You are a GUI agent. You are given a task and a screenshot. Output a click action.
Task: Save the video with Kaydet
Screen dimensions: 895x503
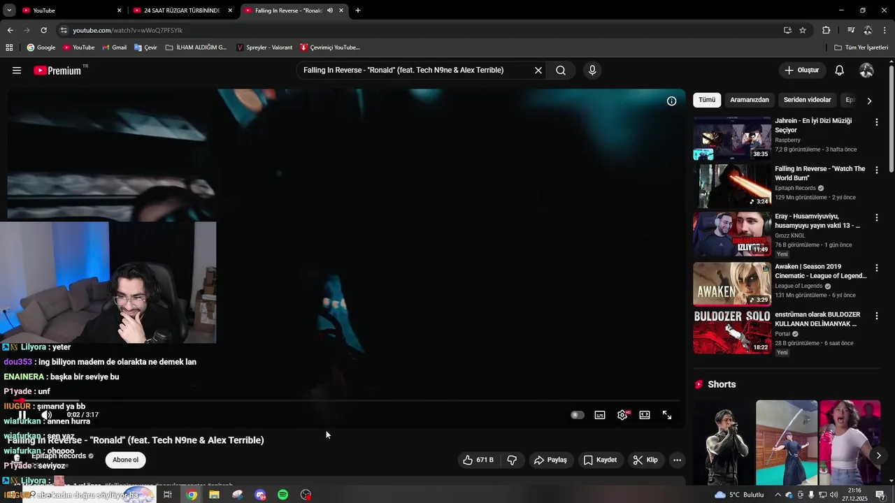coord(600,460)
